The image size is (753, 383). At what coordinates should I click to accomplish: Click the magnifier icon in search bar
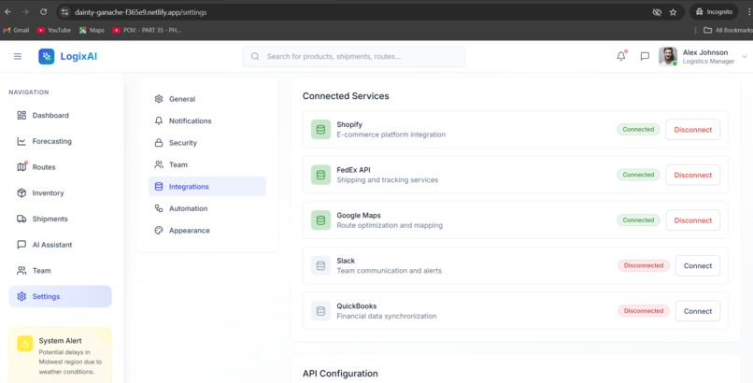coord(255,57)
